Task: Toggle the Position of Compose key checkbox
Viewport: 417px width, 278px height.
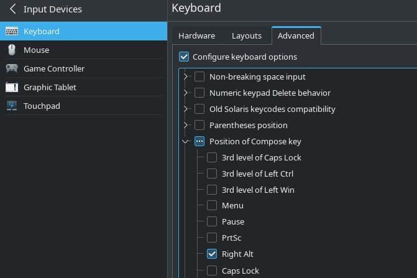Action: (199, 141)
